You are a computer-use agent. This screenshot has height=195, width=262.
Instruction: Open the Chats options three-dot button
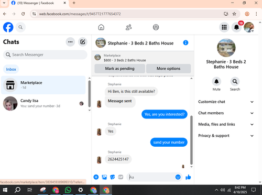tap(70, 42)
